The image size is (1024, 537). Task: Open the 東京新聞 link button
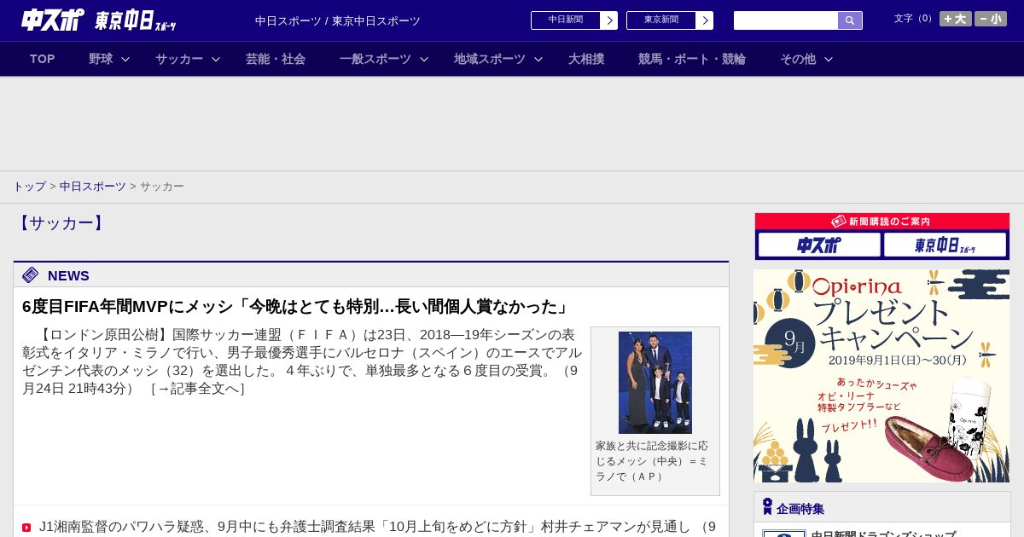click(661, 20)
